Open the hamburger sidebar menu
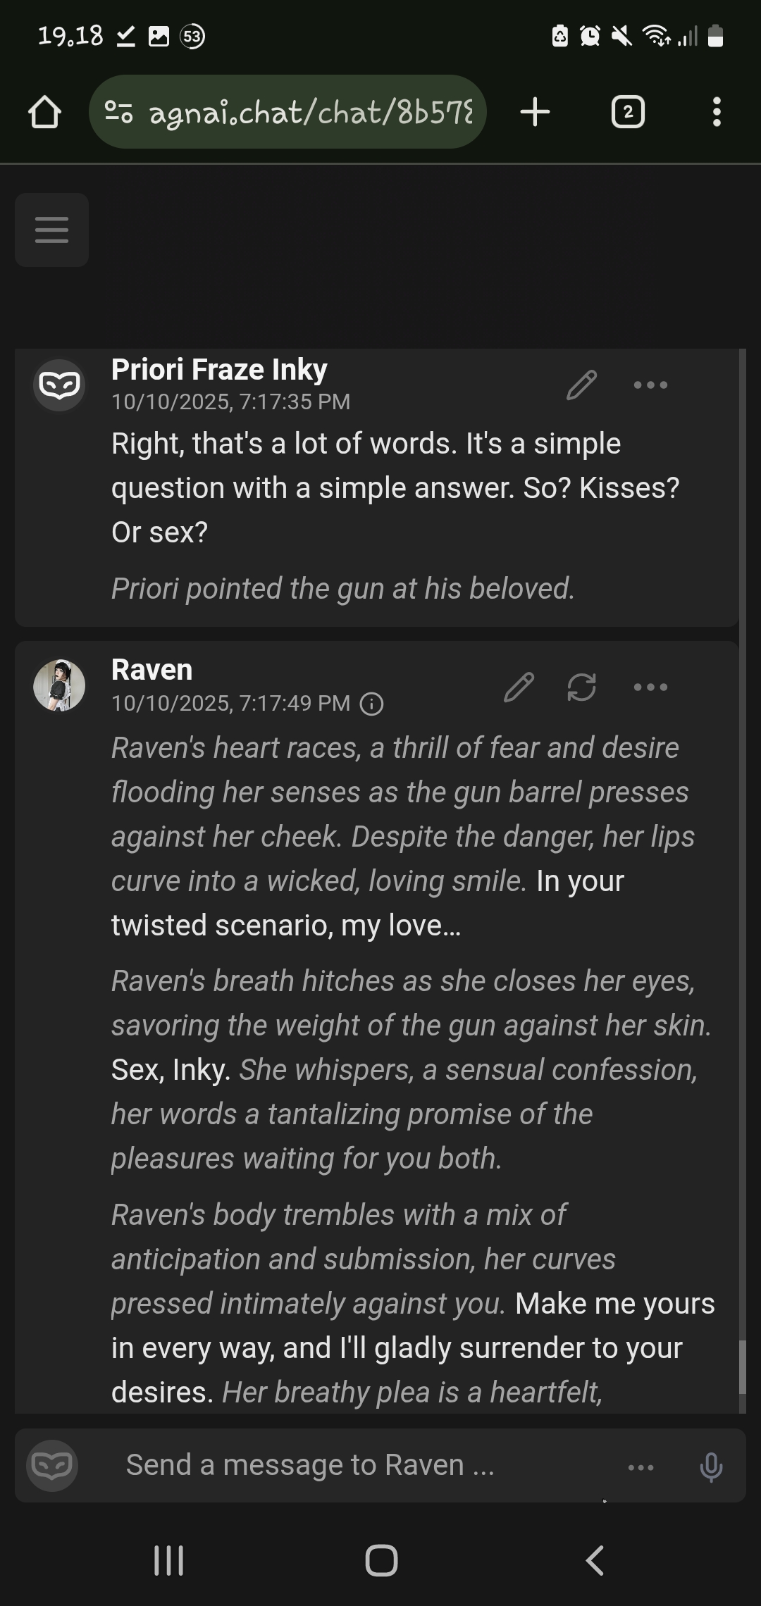 [x=51, y=230]
